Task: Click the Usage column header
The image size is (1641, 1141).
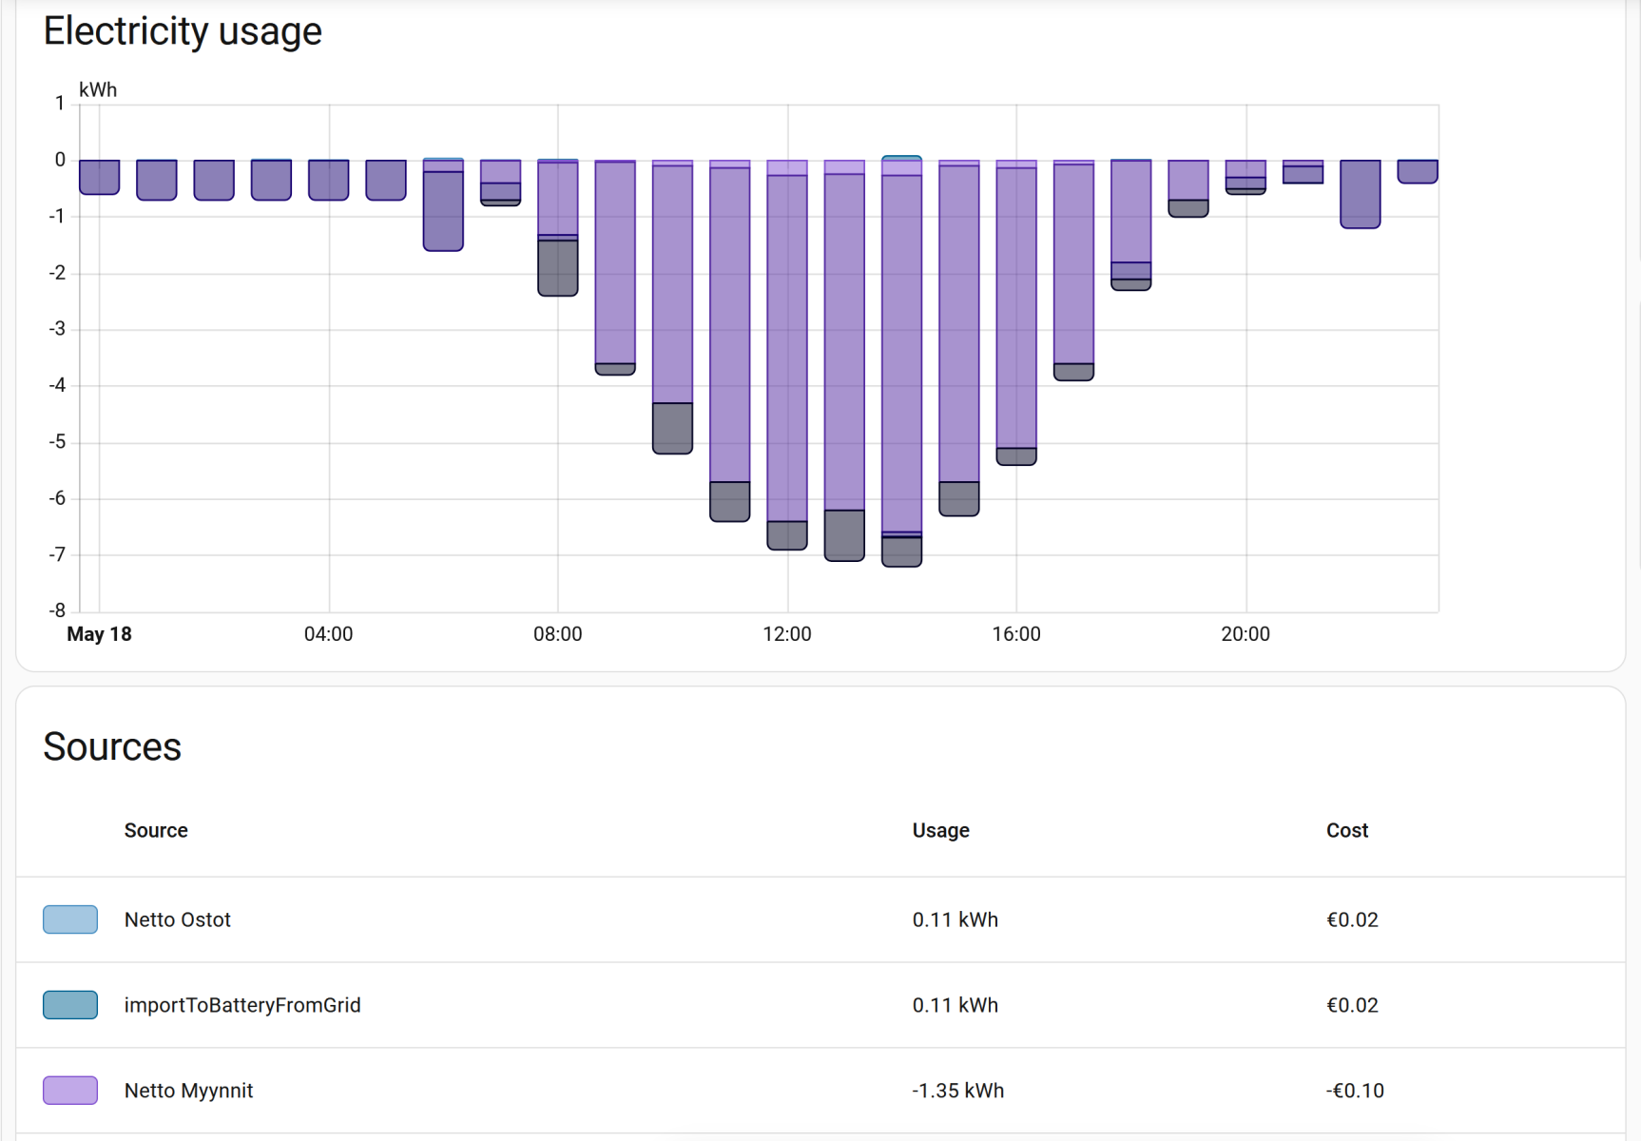Action: tap(941, 830)
